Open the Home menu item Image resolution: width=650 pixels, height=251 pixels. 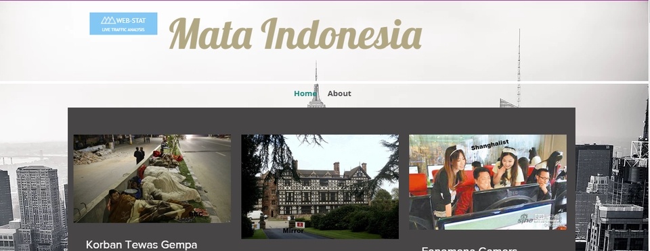click(305, 93)
